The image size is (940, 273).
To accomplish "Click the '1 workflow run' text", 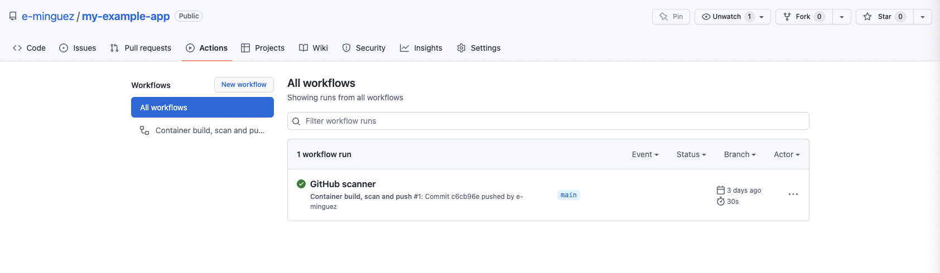I will [324, 154].
